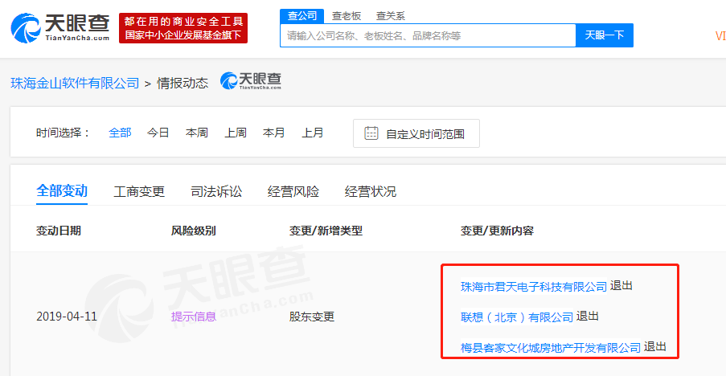Select 全部 time filter
Viewport: 726px width, 376px height.
point(120,133)
